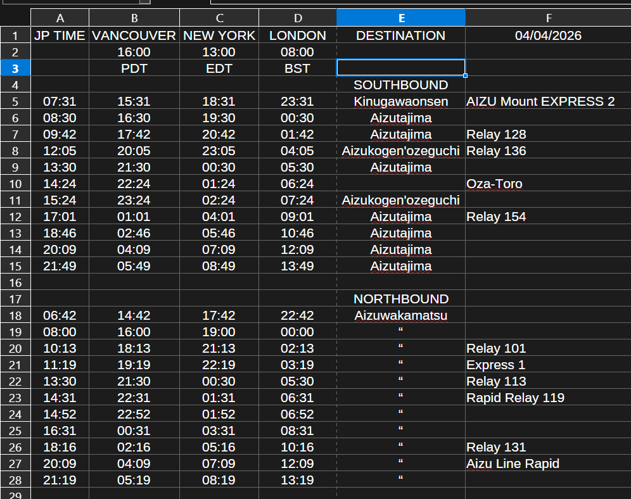Click the 'VANCOUVER' header cell
This screenshot has width=631, height=499.
click(x=134, y=35)
